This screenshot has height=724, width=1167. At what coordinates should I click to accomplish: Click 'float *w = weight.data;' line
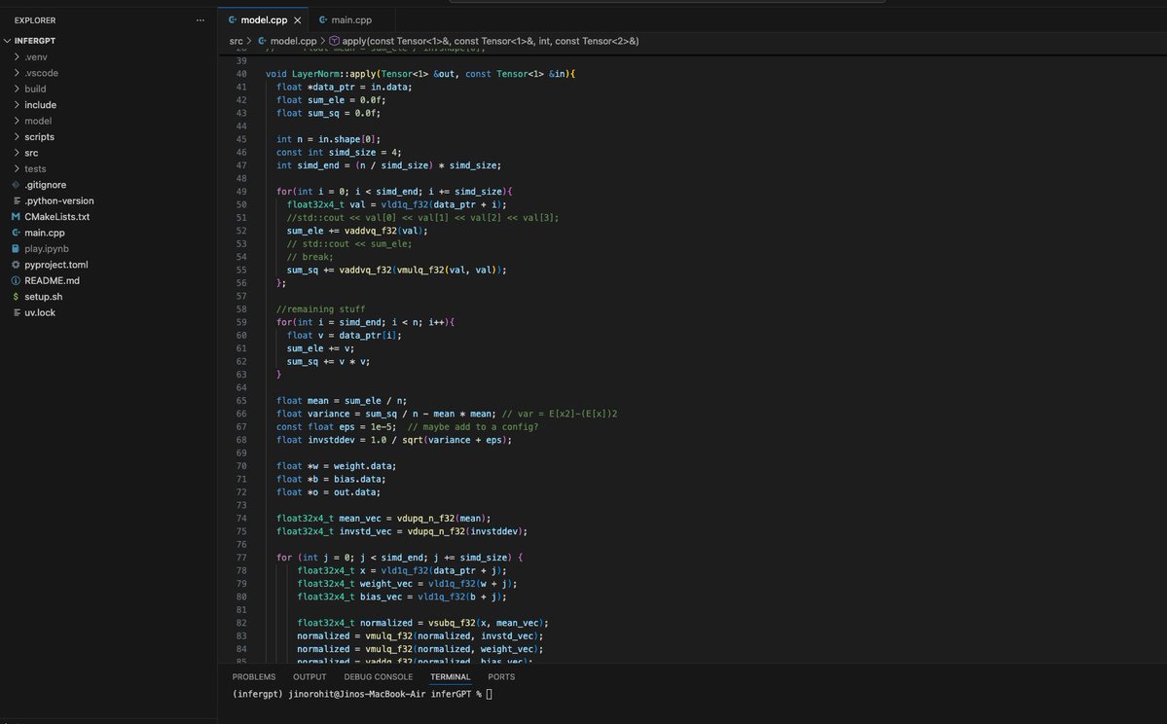click(x=337, y=466)
